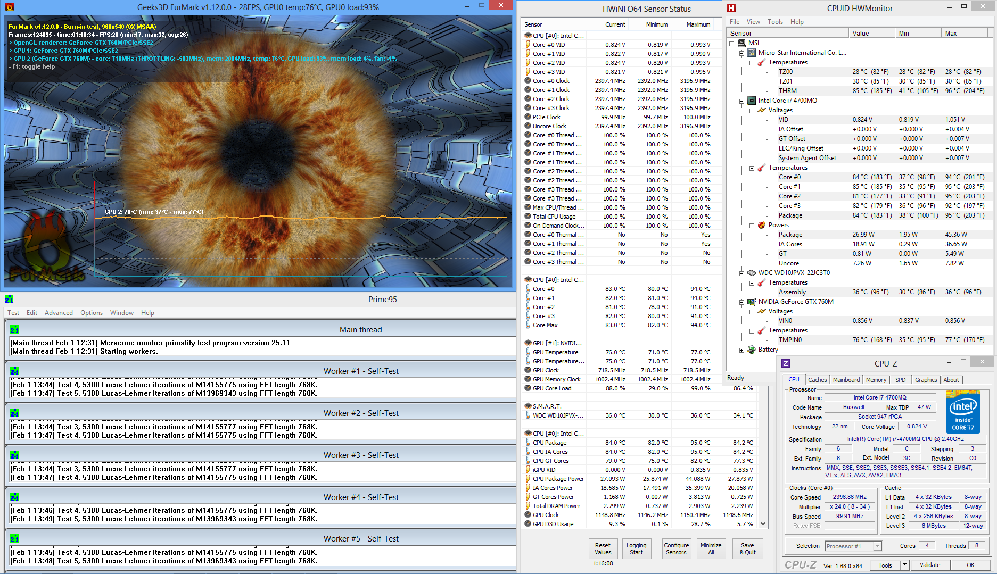
Task: Click the FurMark title bar icon
Action: click(9, 7)
